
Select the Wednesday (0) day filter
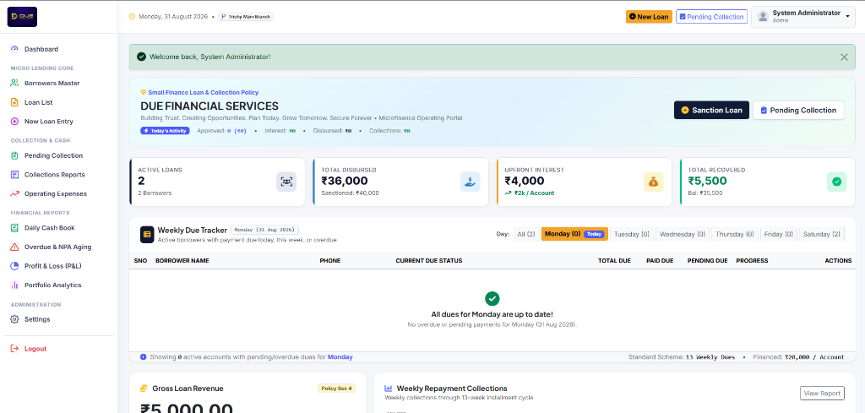[683, 234]
